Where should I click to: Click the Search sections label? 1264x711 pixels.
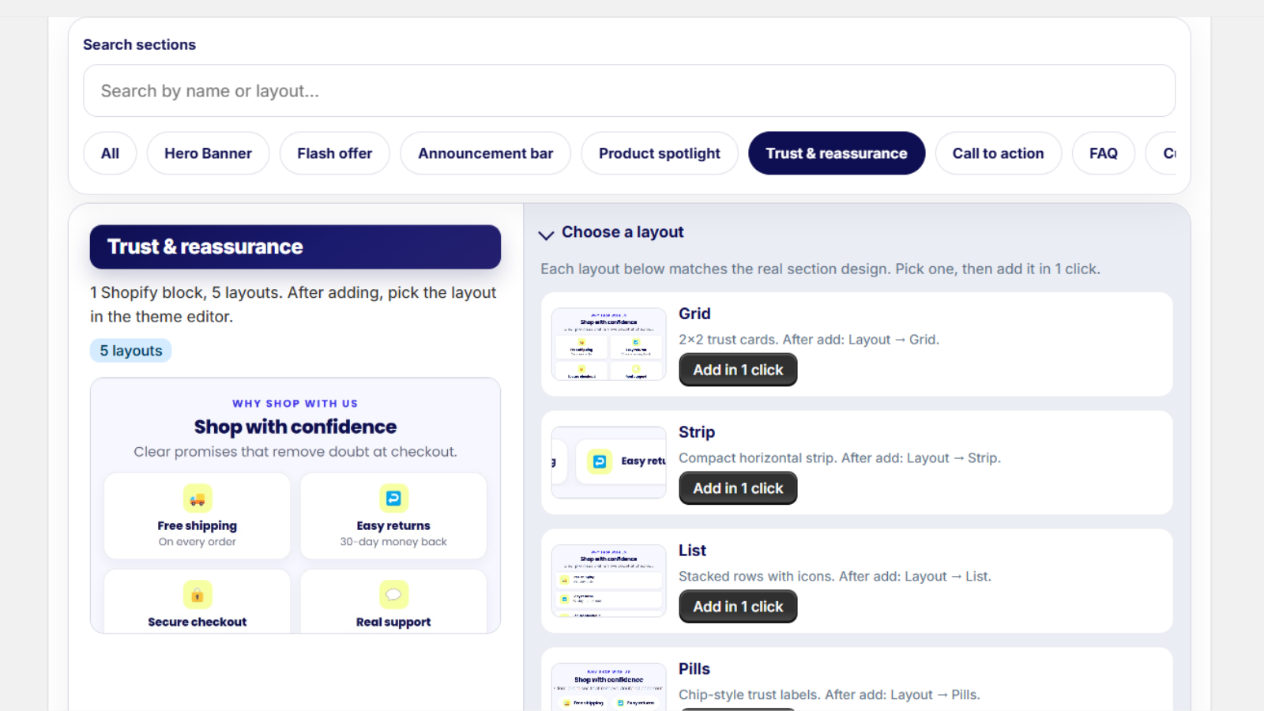[x=140, y=45]
